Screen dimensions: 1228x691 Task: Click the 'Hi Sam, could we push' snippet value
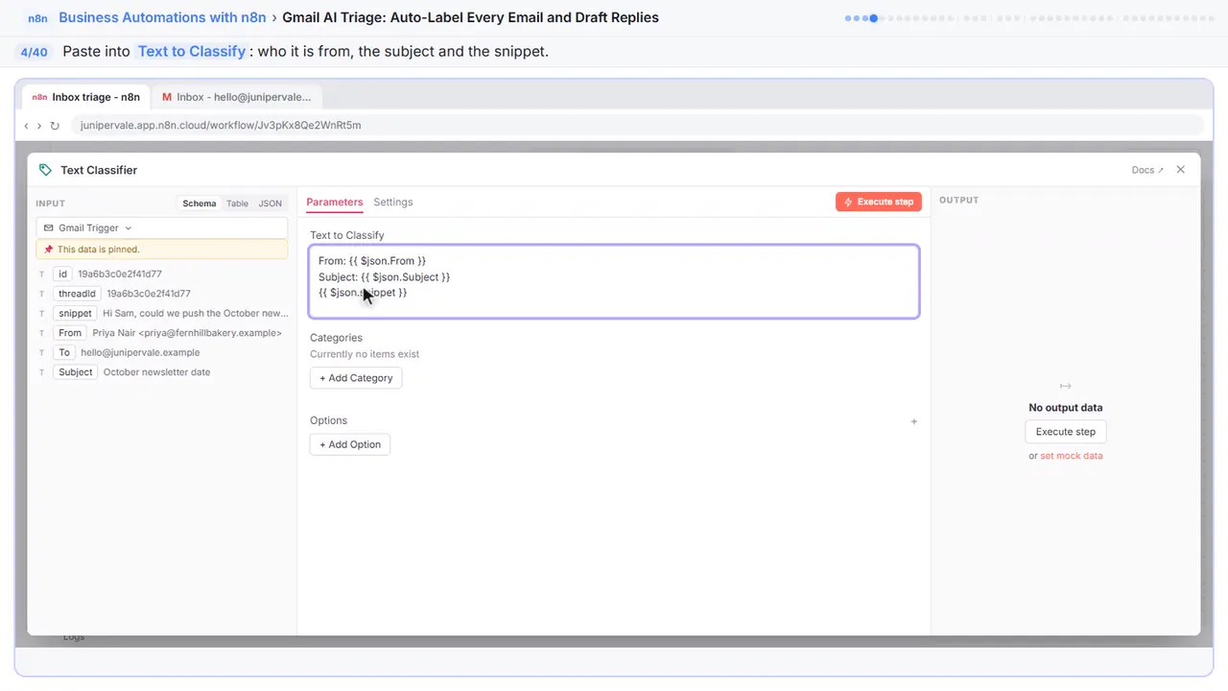[x=196, y=314]
